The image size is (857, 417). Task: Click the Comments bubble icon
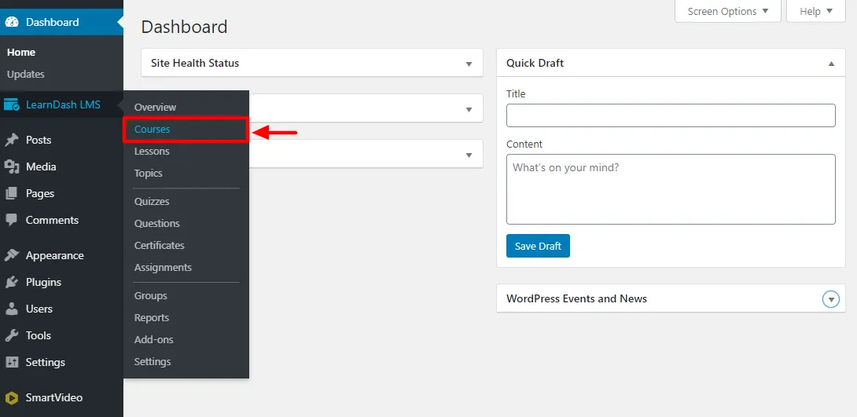(x=12, y=221)
